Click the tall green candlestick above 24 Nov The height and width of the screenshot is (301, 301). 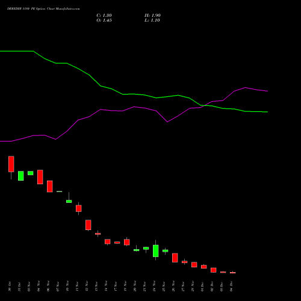(x=156, y=251)
